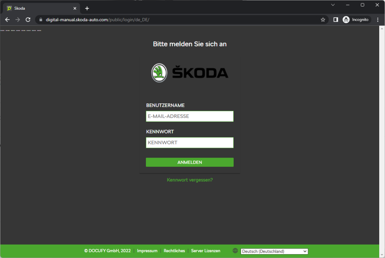
Task: Open the Server Lizenzen link
Action: coord(206,251)
